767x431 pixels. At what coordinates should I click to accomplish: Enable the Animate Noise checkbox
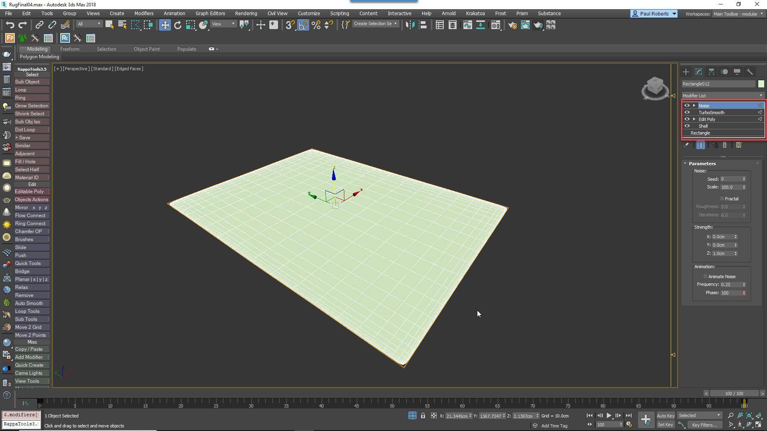705,276
